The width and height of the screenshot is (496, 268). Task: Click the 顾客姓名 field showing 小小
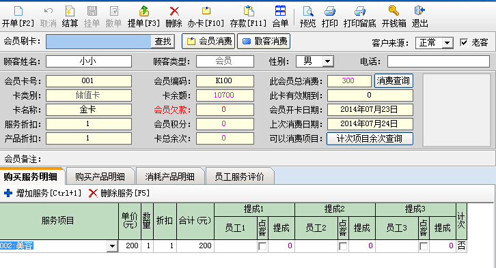point(89,61)
